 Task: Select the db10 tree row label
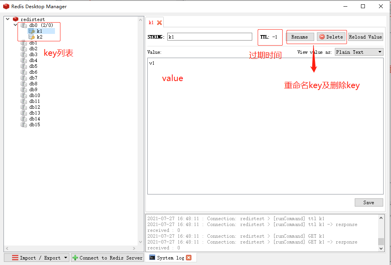click(x=35, y=95)
